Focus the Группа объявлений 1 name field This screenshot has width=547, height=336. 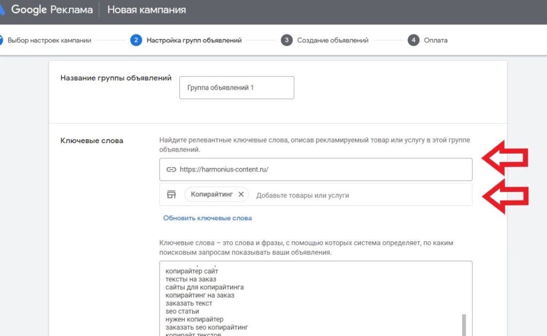pos(237,87)
